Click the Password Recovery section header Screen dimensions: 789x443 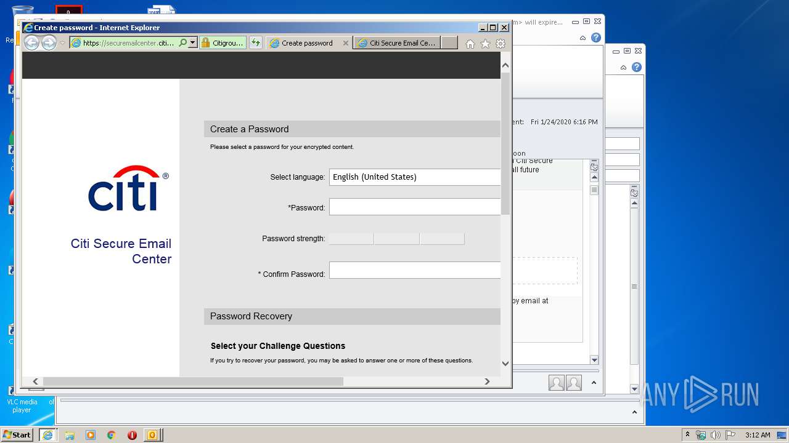(352, 316)
